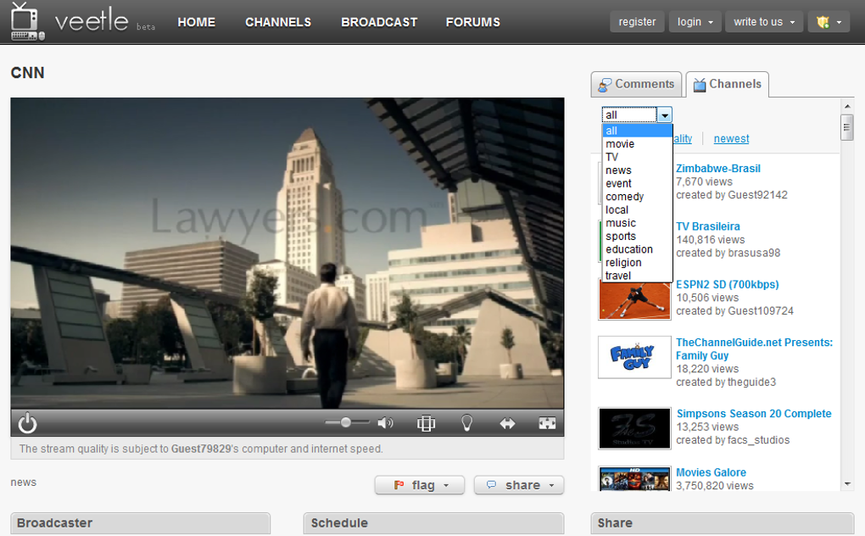Click the Broadcaster panel header
The height and width of the screenshot is (536, 865).
(141, 522)
